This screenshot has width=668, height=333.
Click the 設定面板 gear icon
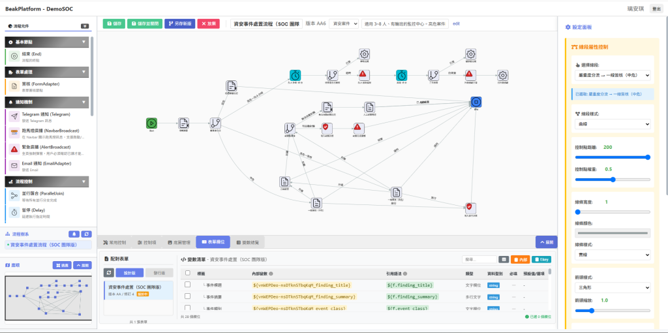click(x=568, y=27)
